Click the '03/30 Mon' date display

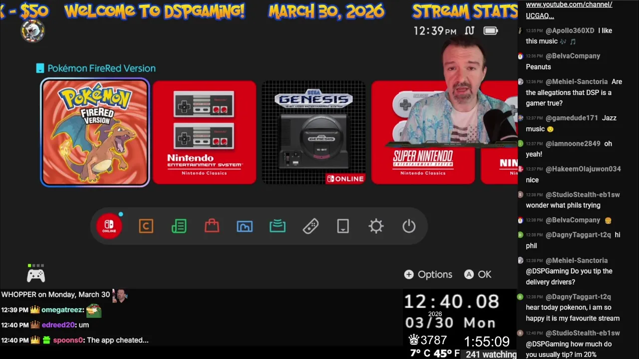[x=450, y=323]
